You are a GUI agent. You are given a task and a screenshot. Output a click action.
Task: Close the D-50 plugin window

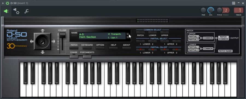tap(243, 3)
